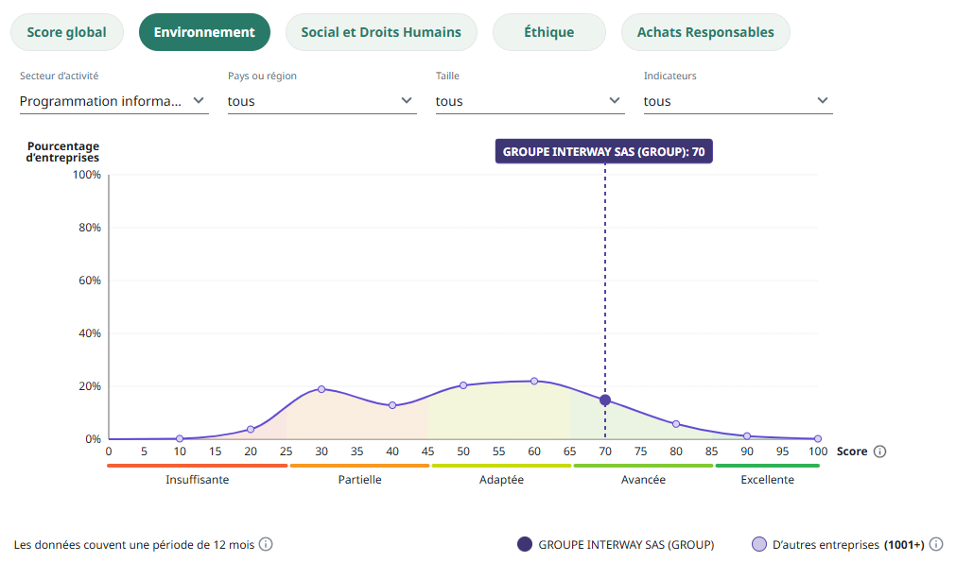Open the Secteur d'activité dropdown

(113, 101)
